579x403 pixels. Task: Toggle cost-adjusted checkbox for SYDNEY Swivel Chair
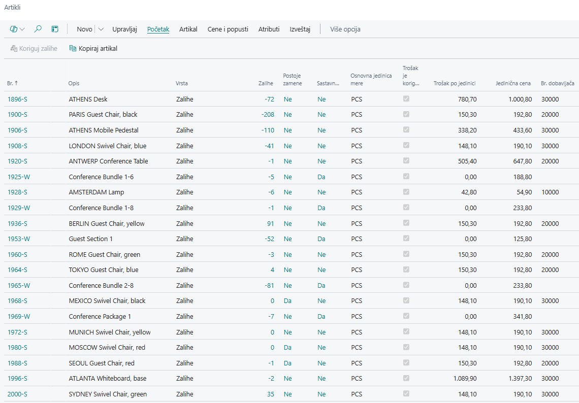point(406,394)
